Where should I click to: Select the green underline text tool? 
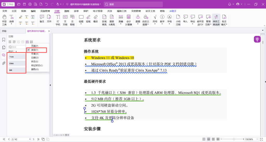click(x=33, y=17)
